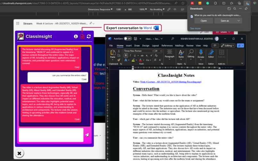Select the Format Painter brush in Word

(119, 60)
